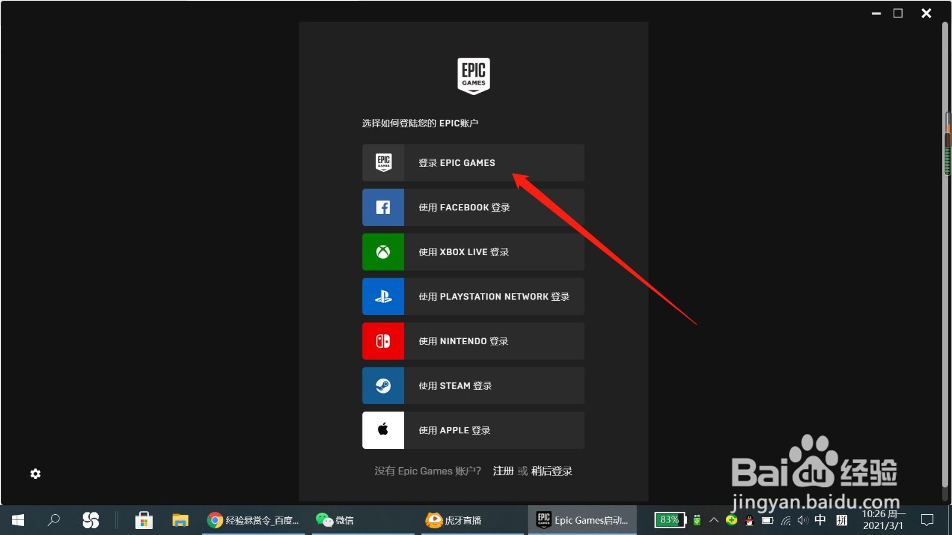Sign in using FACEBOOK 登录
This screenshot has width=952, height=535.
coord(473,207)
